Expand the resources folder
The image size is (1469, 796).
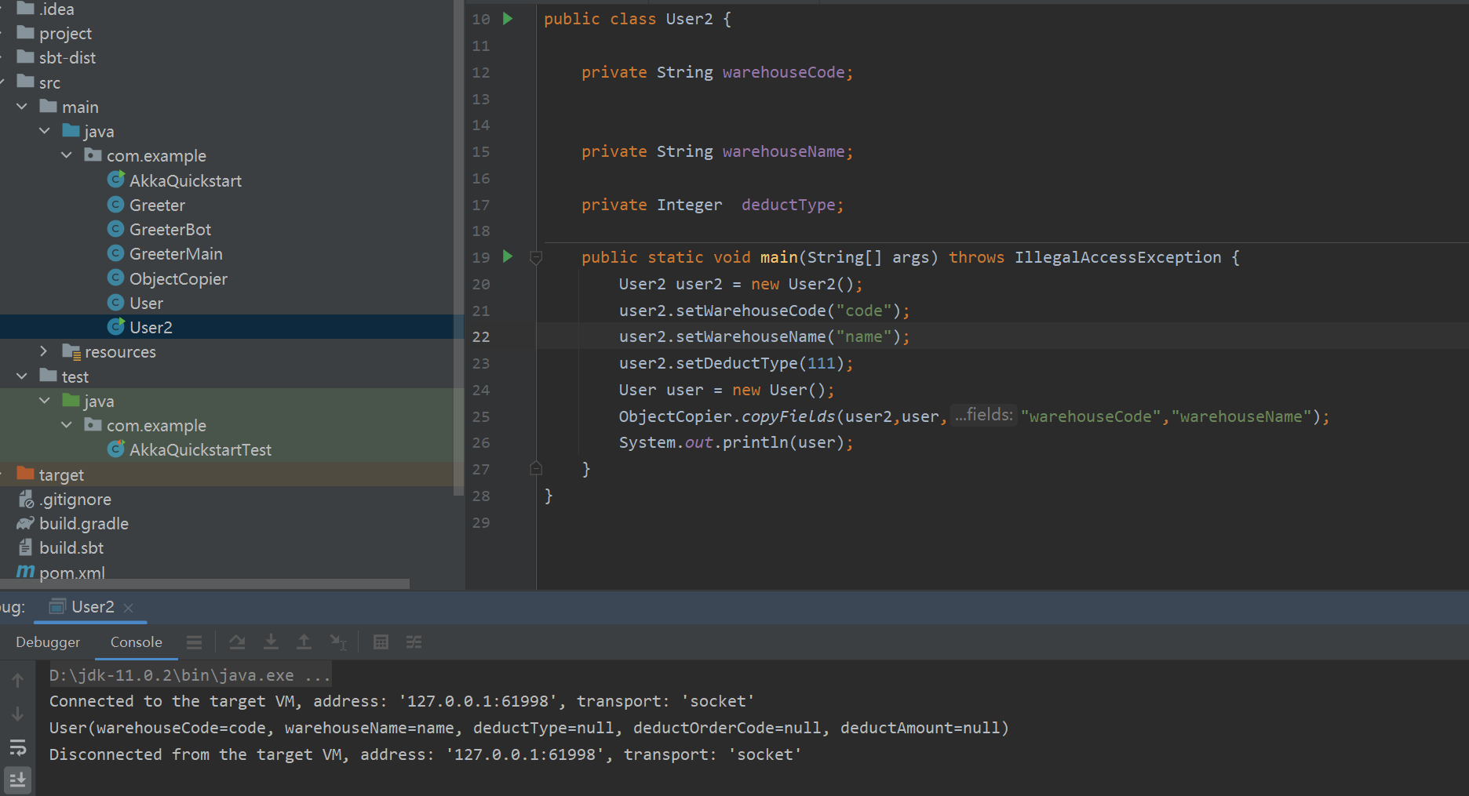tap(44, 351)
